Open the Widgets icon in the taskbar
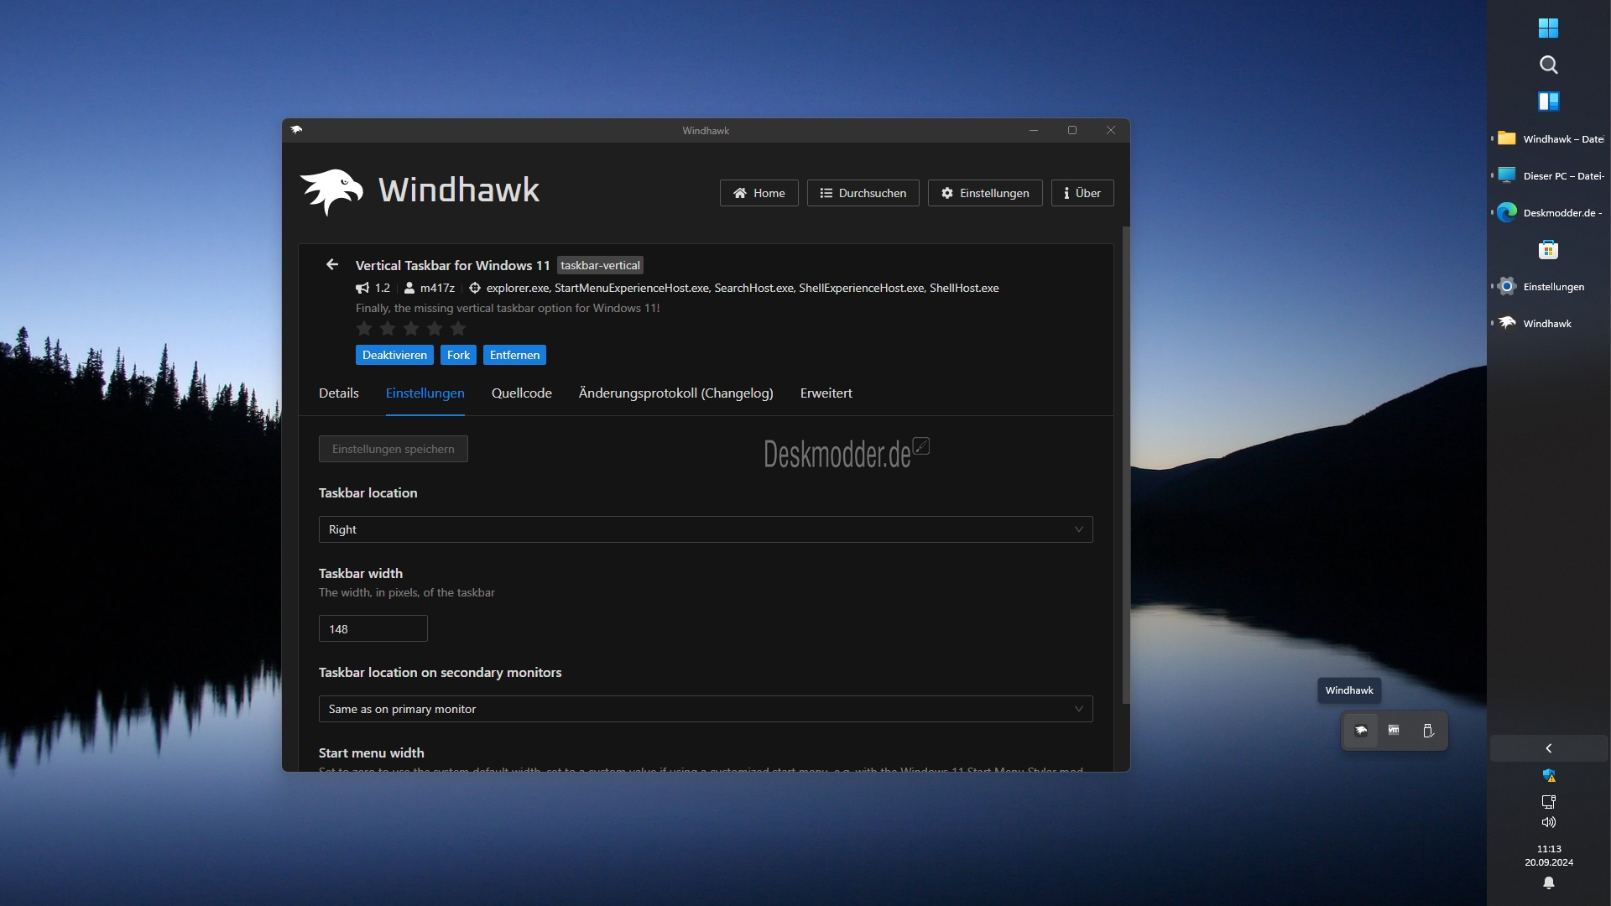Image resolution: width=1611 pixels, height=906 pixels. pos(1548,102)
